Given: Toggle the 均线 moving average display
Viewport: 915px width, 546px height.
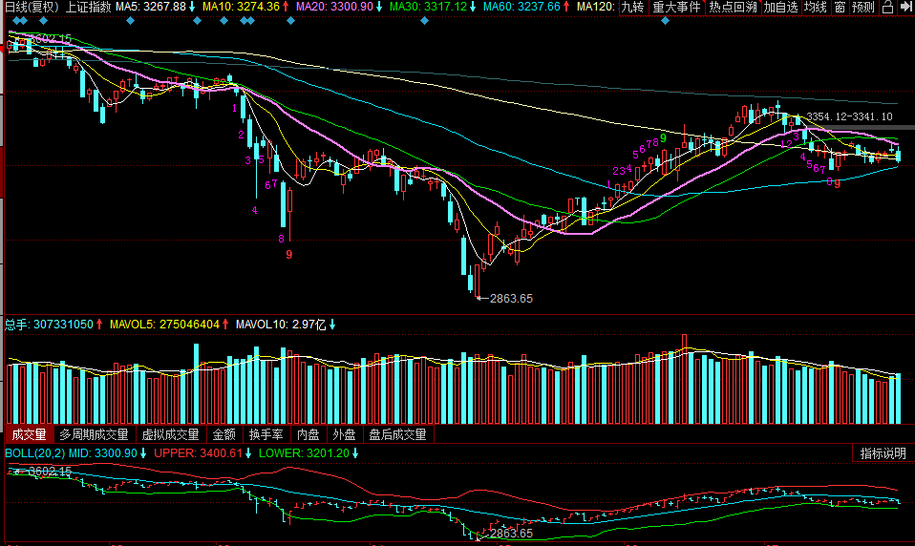Looking at the screenshot, I should [x=815, y=8].
